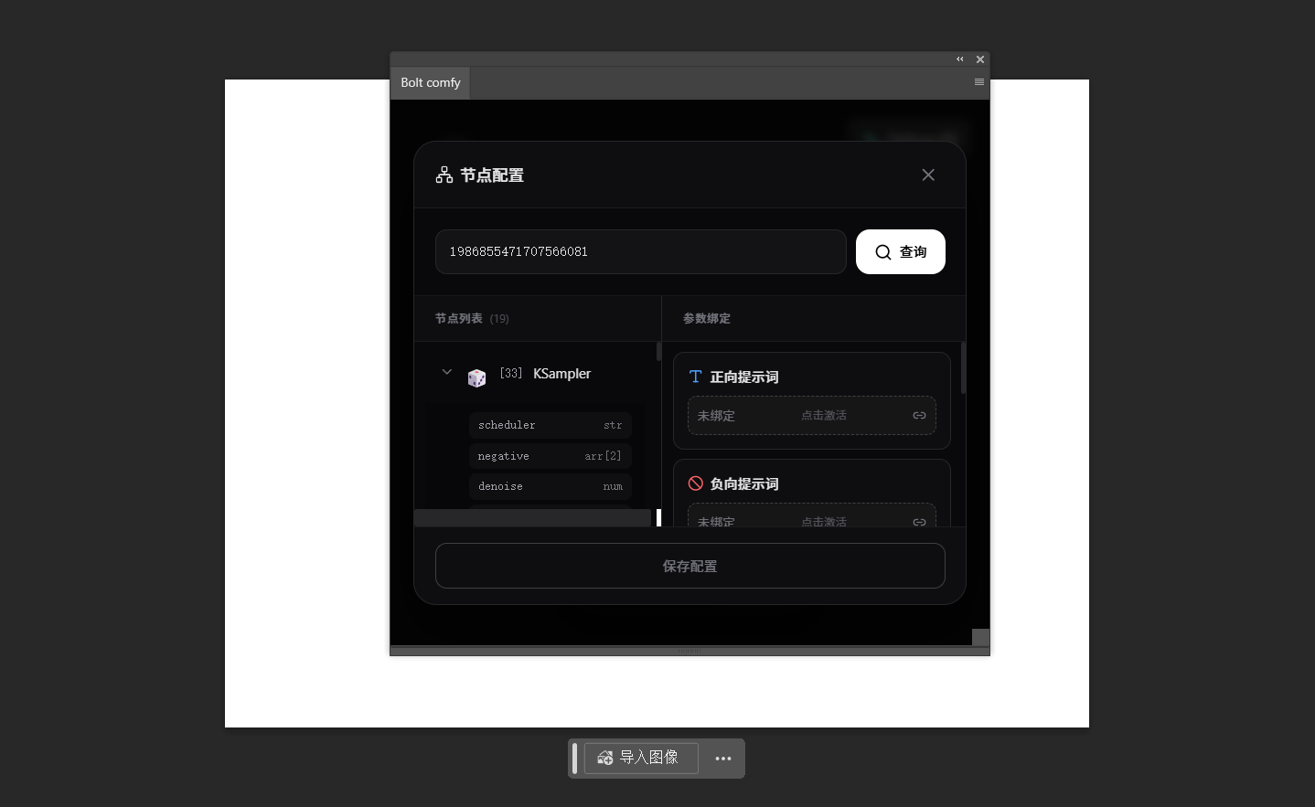Click the workflow ID input field

640,251
